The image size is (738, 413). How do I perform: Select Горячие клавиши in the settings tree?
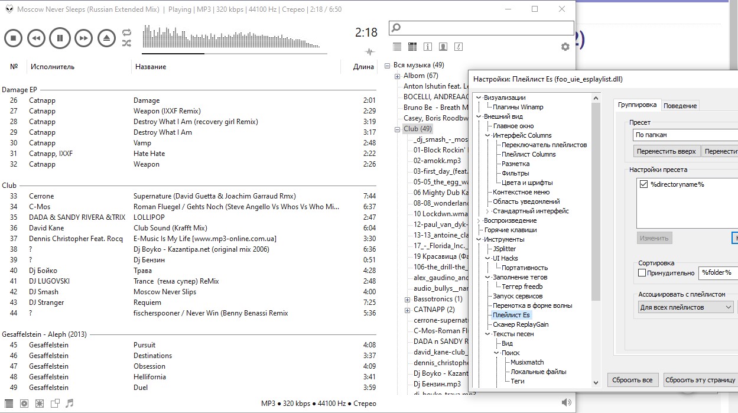coord(511,230)
